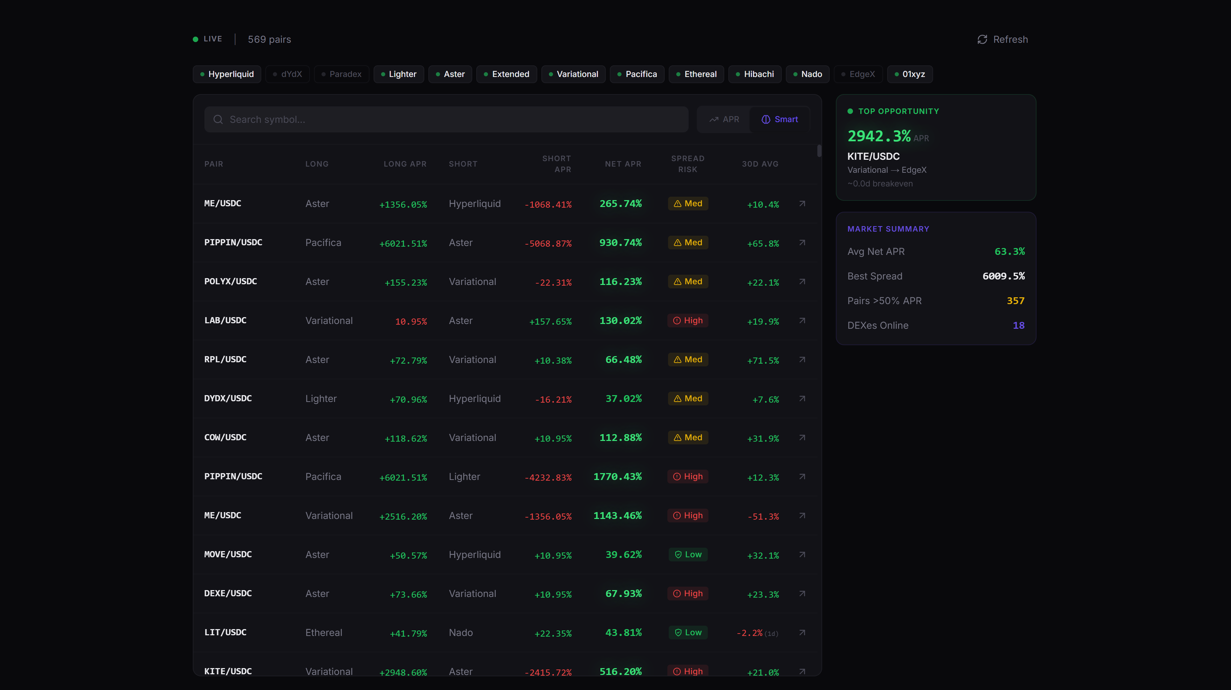
Task: Toggle the dYdX exchange filter
Action: pyautogui.click(x=287, y=74)
